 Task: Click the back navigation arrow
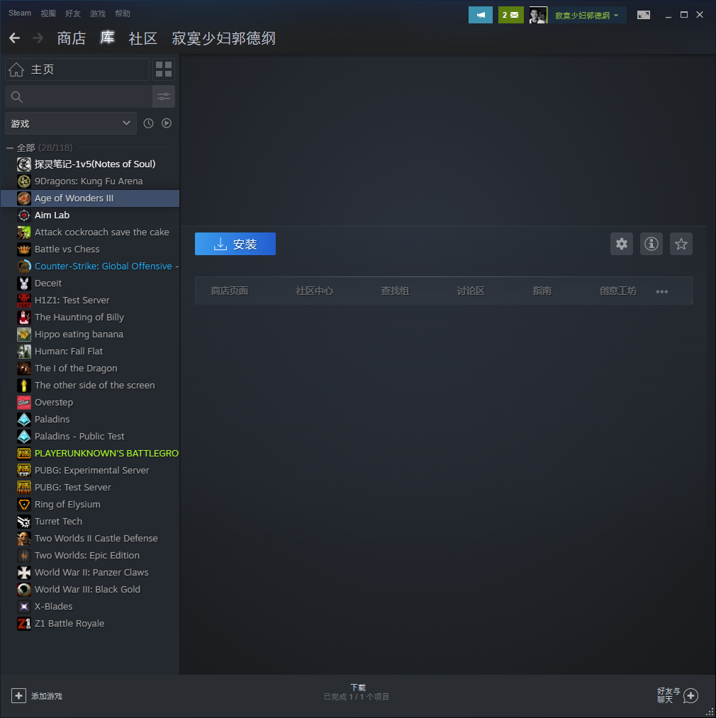click(15, 38)
